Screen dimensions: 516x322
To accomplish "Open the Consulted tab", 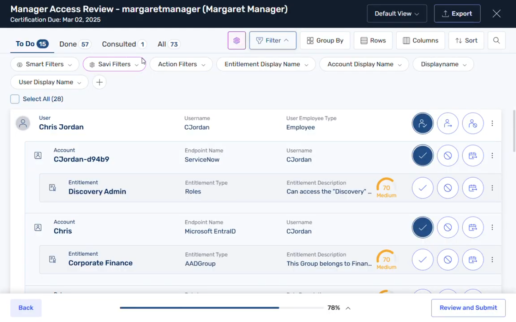I will [124, 44].
